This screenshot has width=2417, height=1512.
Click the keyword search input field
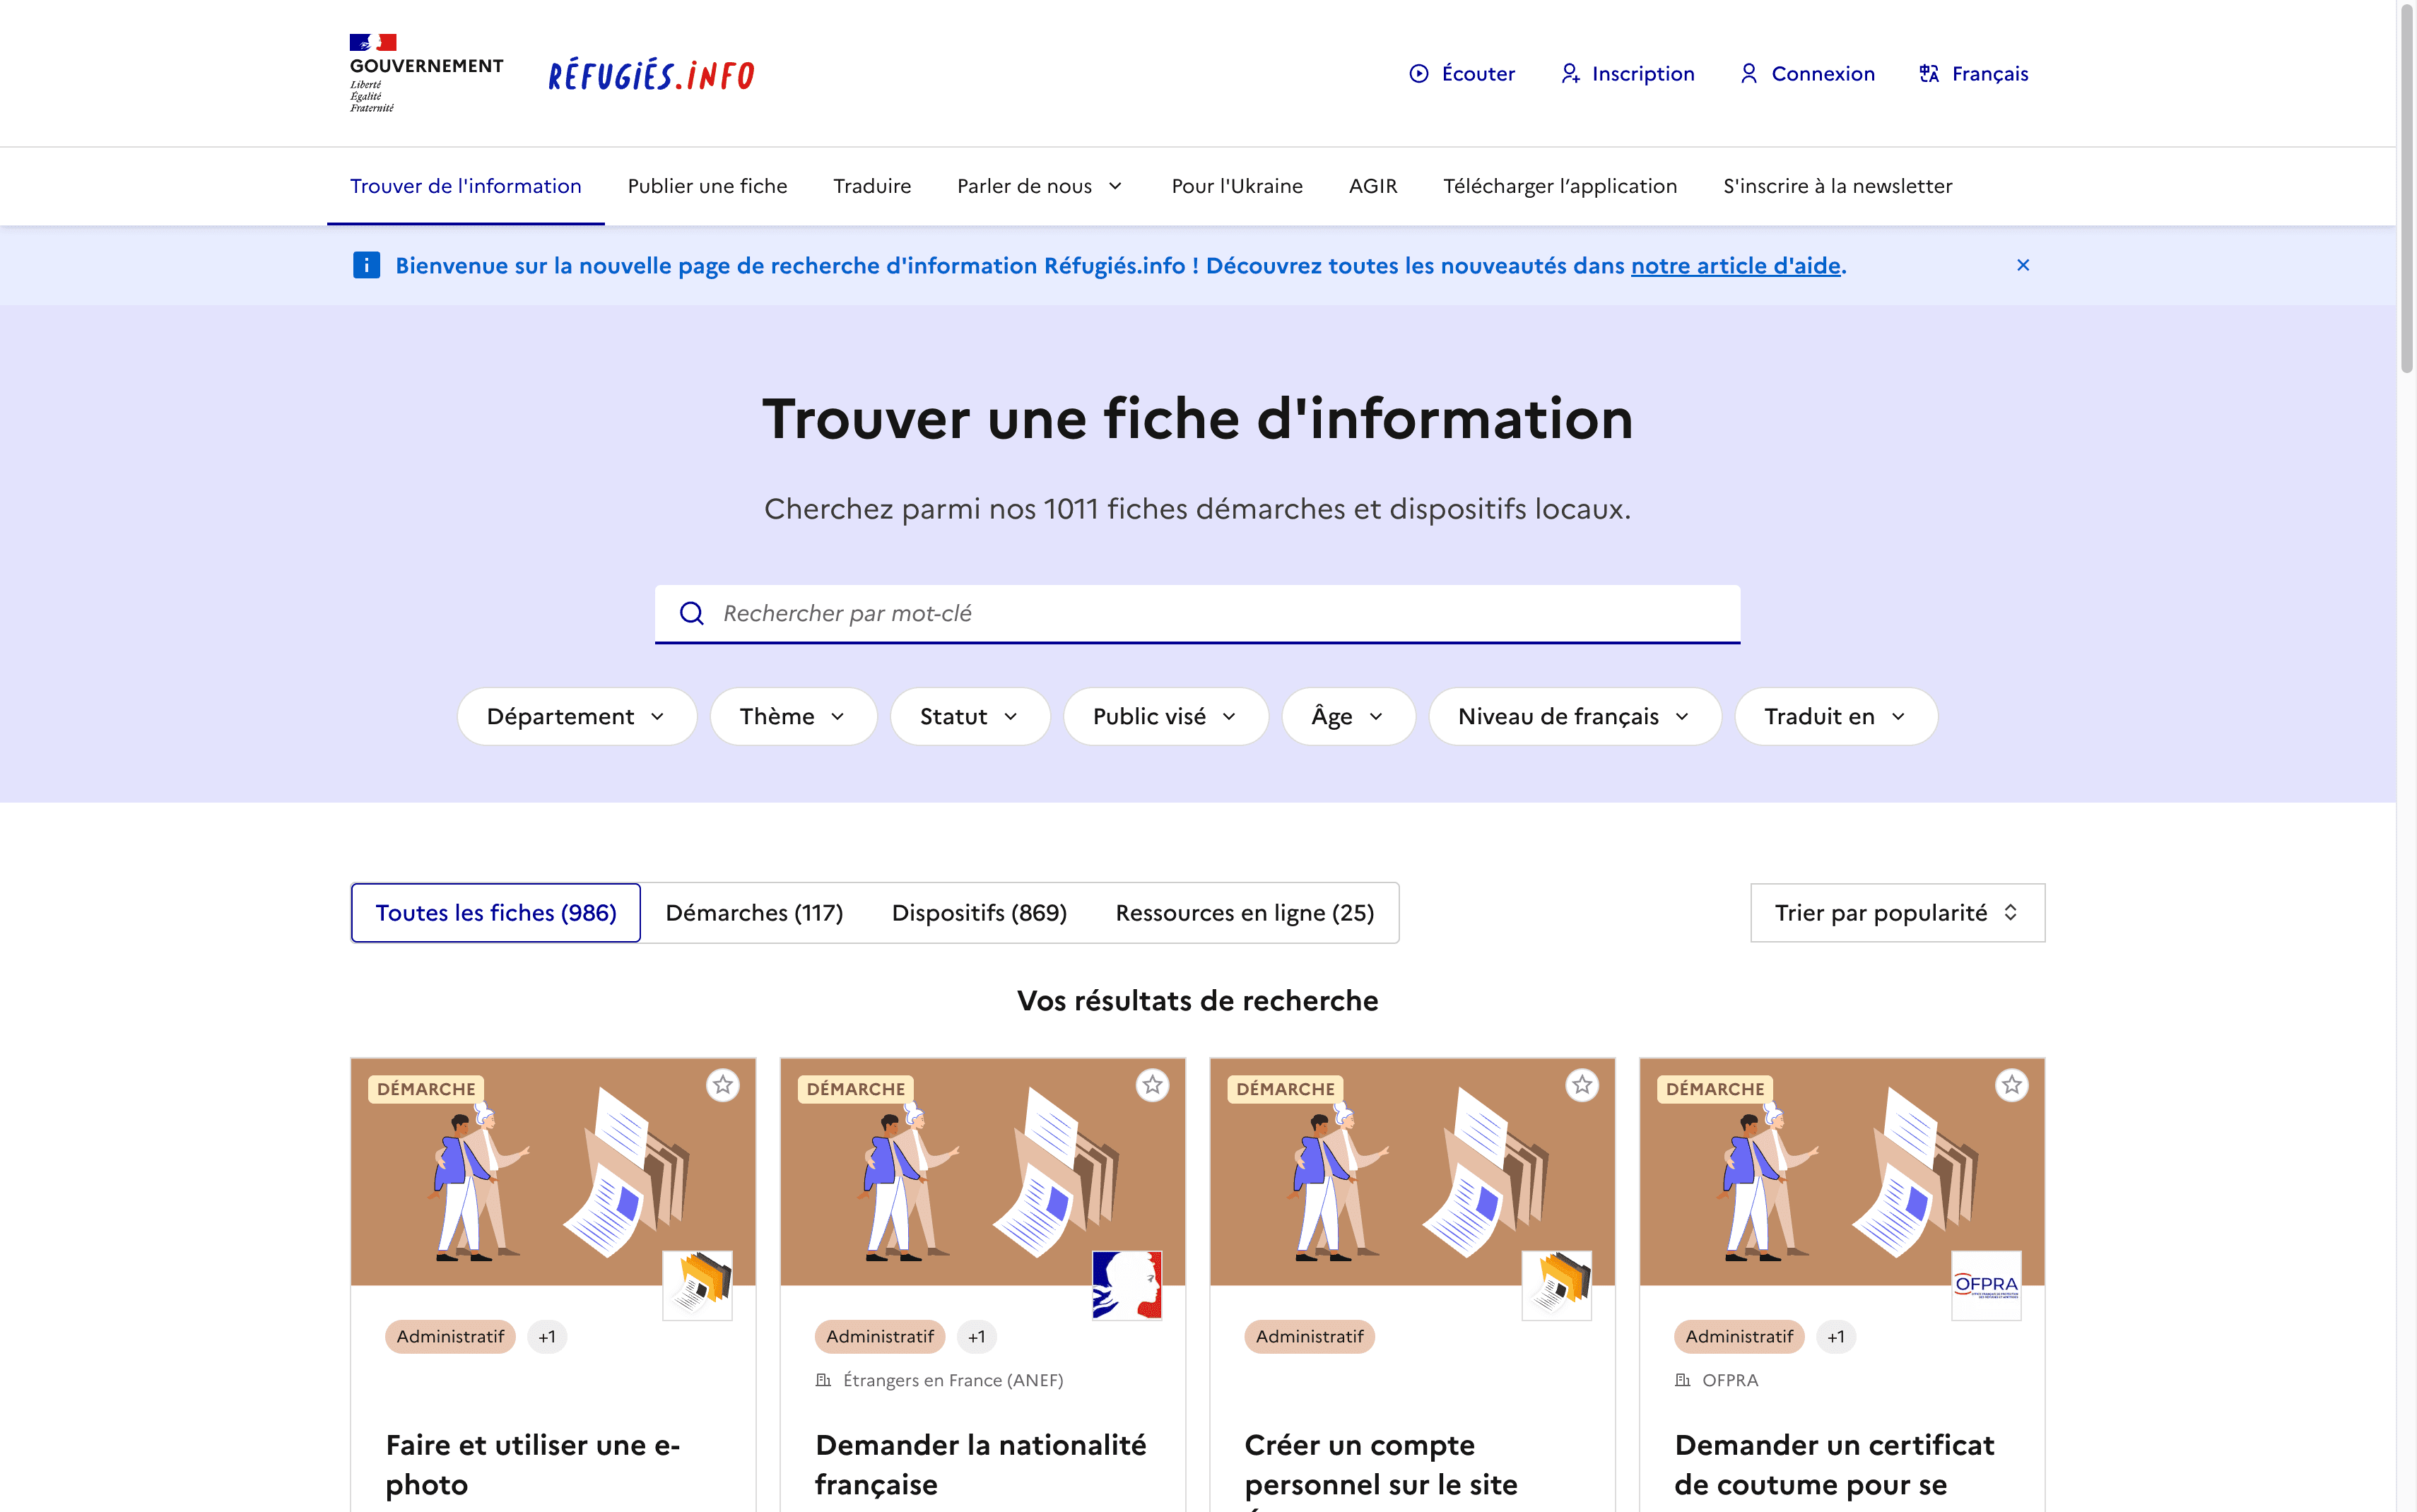(1197, 611)
